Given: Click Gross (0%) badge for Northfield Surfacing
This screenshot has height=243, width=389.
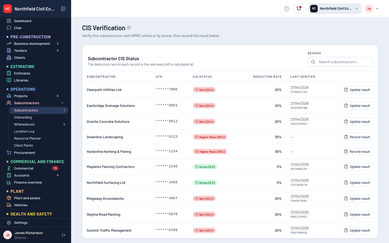Looking at the screenshot, I should [x=205, y=183].
